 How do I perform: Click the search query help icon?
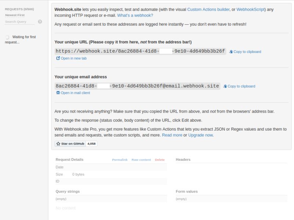click(x=40, y=22)
